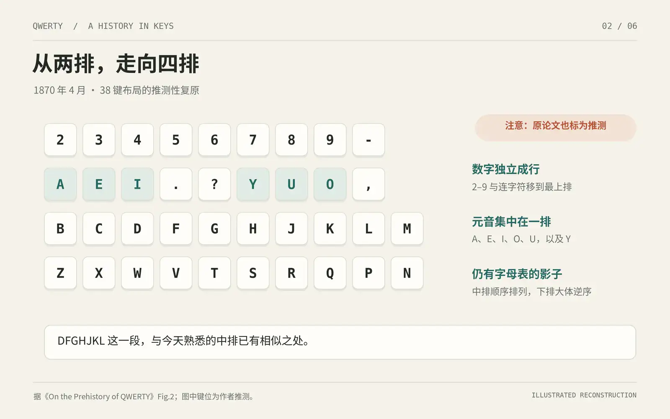This screenshot has width=670, height=419.
Task: Click the QWERTY header label
Action: [x=48, y=26]
